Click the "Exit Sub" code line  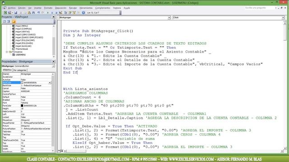pyautogui.click(x=73, y=68)
